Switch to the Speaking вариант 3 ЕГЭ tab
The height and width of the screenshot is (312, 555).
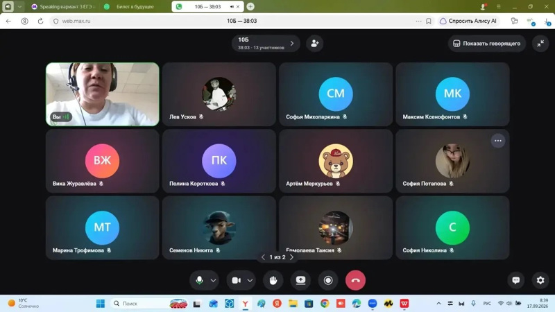pyautogui.click(x=63, y=7)
